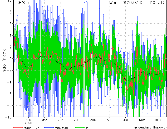Click the JUL month label

coord(77,120)
